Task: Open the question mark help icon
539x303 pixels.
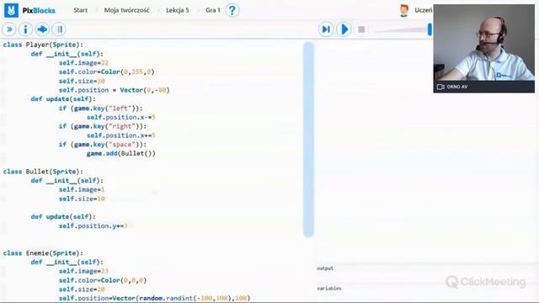Action: pyautogui.click(x=232, y=10)
